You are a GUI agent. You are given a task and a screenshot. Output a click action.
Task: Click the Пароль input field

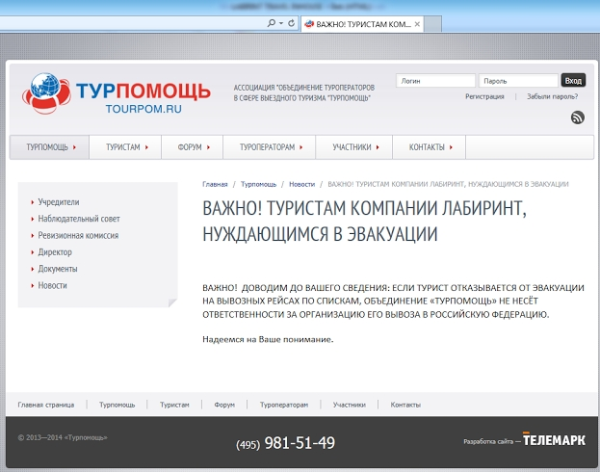[x=518, y=81]
